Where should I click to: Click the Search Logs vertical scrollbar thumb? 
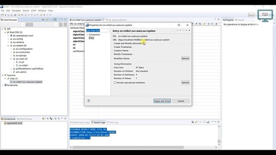click(x=219, y=141)
